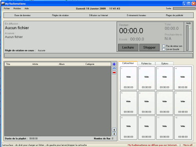Click the blue add-track plus icon
The height and width of the screenshot is (147, 196).
(x=114, y=64)
